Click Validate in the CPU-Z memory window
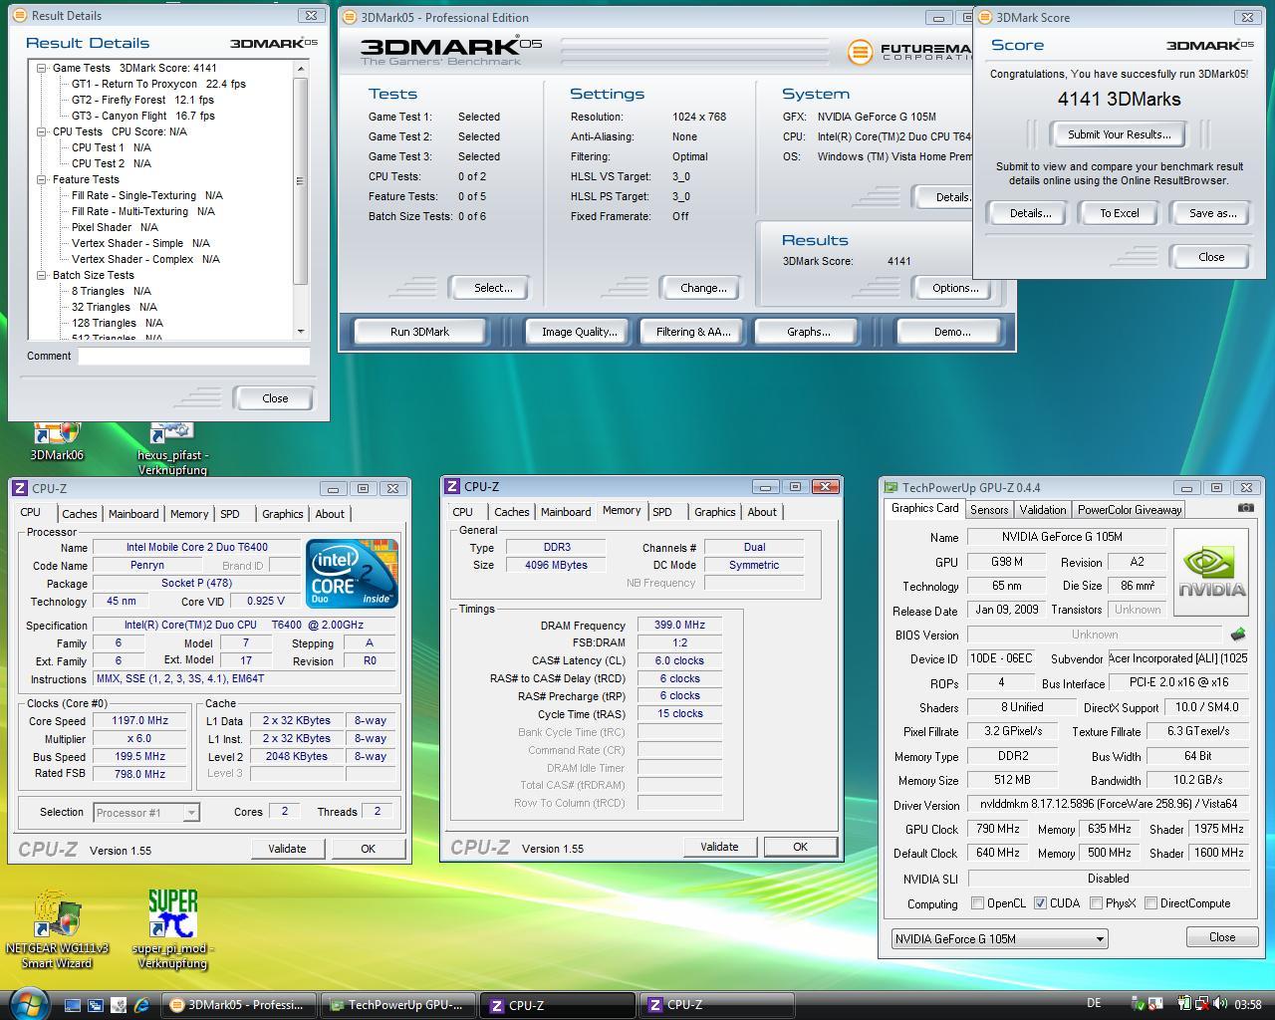 [x=719, y=847]
